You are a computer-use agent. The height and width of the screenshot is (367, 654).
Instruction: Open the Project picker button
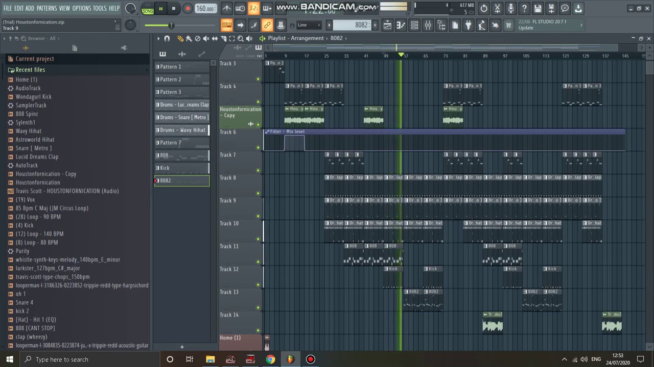click(x=455, y=25)
